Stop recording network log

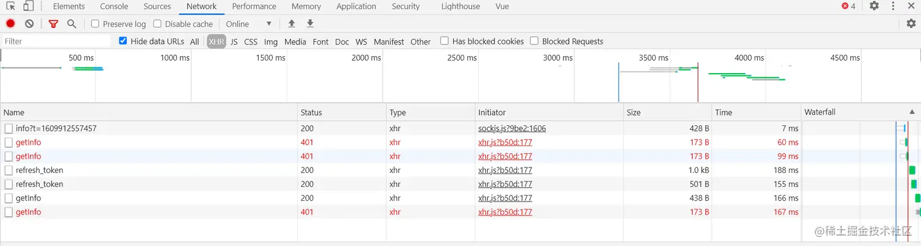coord(10,24)
